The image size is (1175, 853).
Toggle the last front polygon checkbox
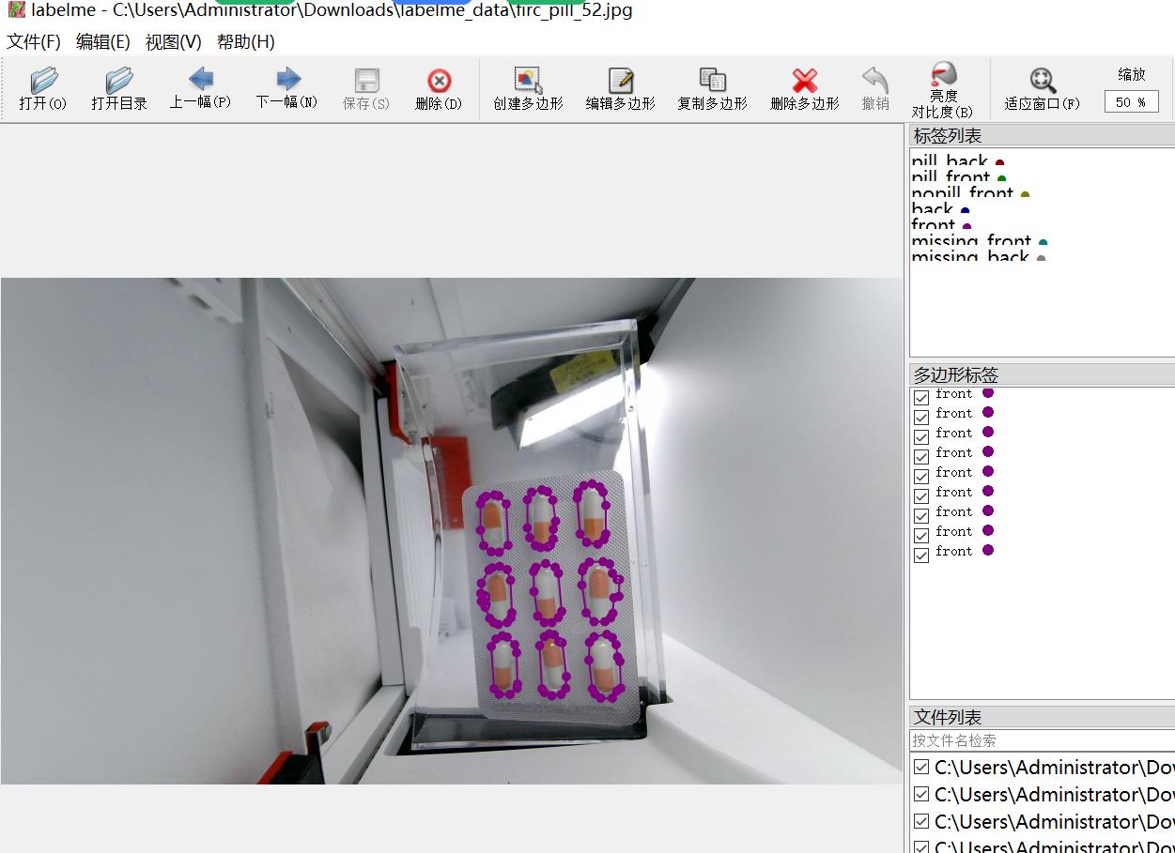coord(921,554)
